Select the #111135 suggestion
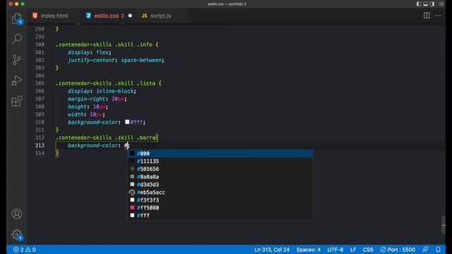Screen dimensions: 452x254 [x=220, y=162]
